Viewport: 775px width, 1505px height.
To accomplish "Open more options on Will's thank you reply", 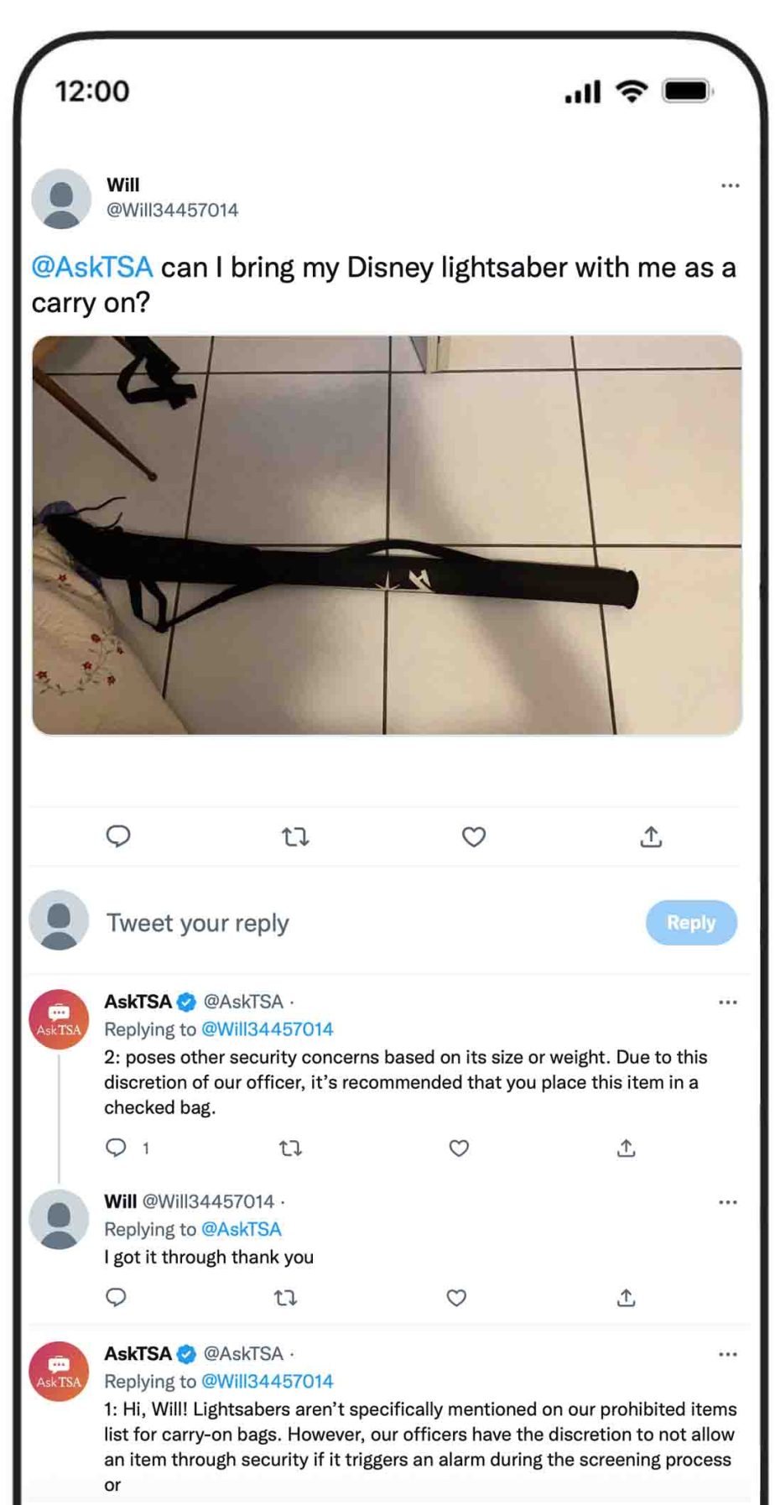I will (x=728, y=1202).
